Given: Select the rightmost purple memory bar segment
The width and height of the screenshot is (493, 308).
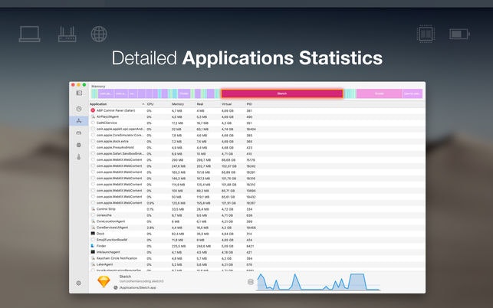Looking at the screenshot, I should coord(412,93).
